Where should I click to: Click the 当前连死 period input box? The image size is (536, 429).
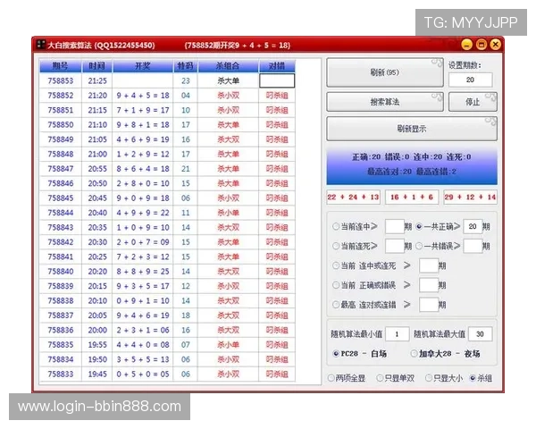pos(395,246)
